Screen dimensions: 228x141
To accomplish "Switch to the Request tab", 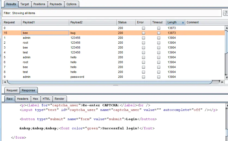I will 12,90.
